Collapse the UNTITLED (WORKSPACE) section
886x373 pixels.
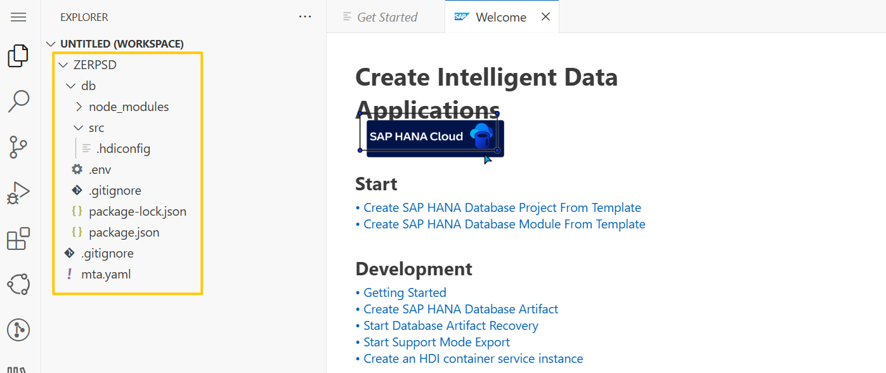[x=51, y=44]
